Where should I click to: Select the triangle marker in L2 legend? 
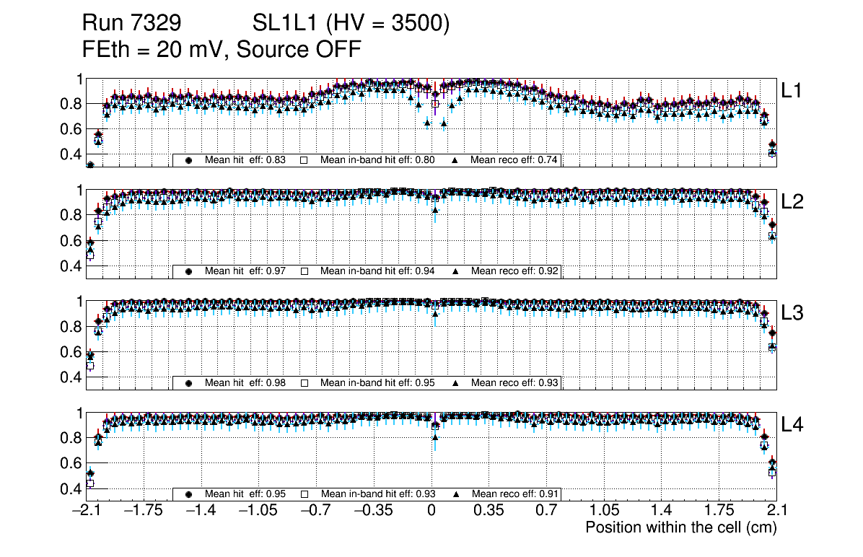point(456,272)
